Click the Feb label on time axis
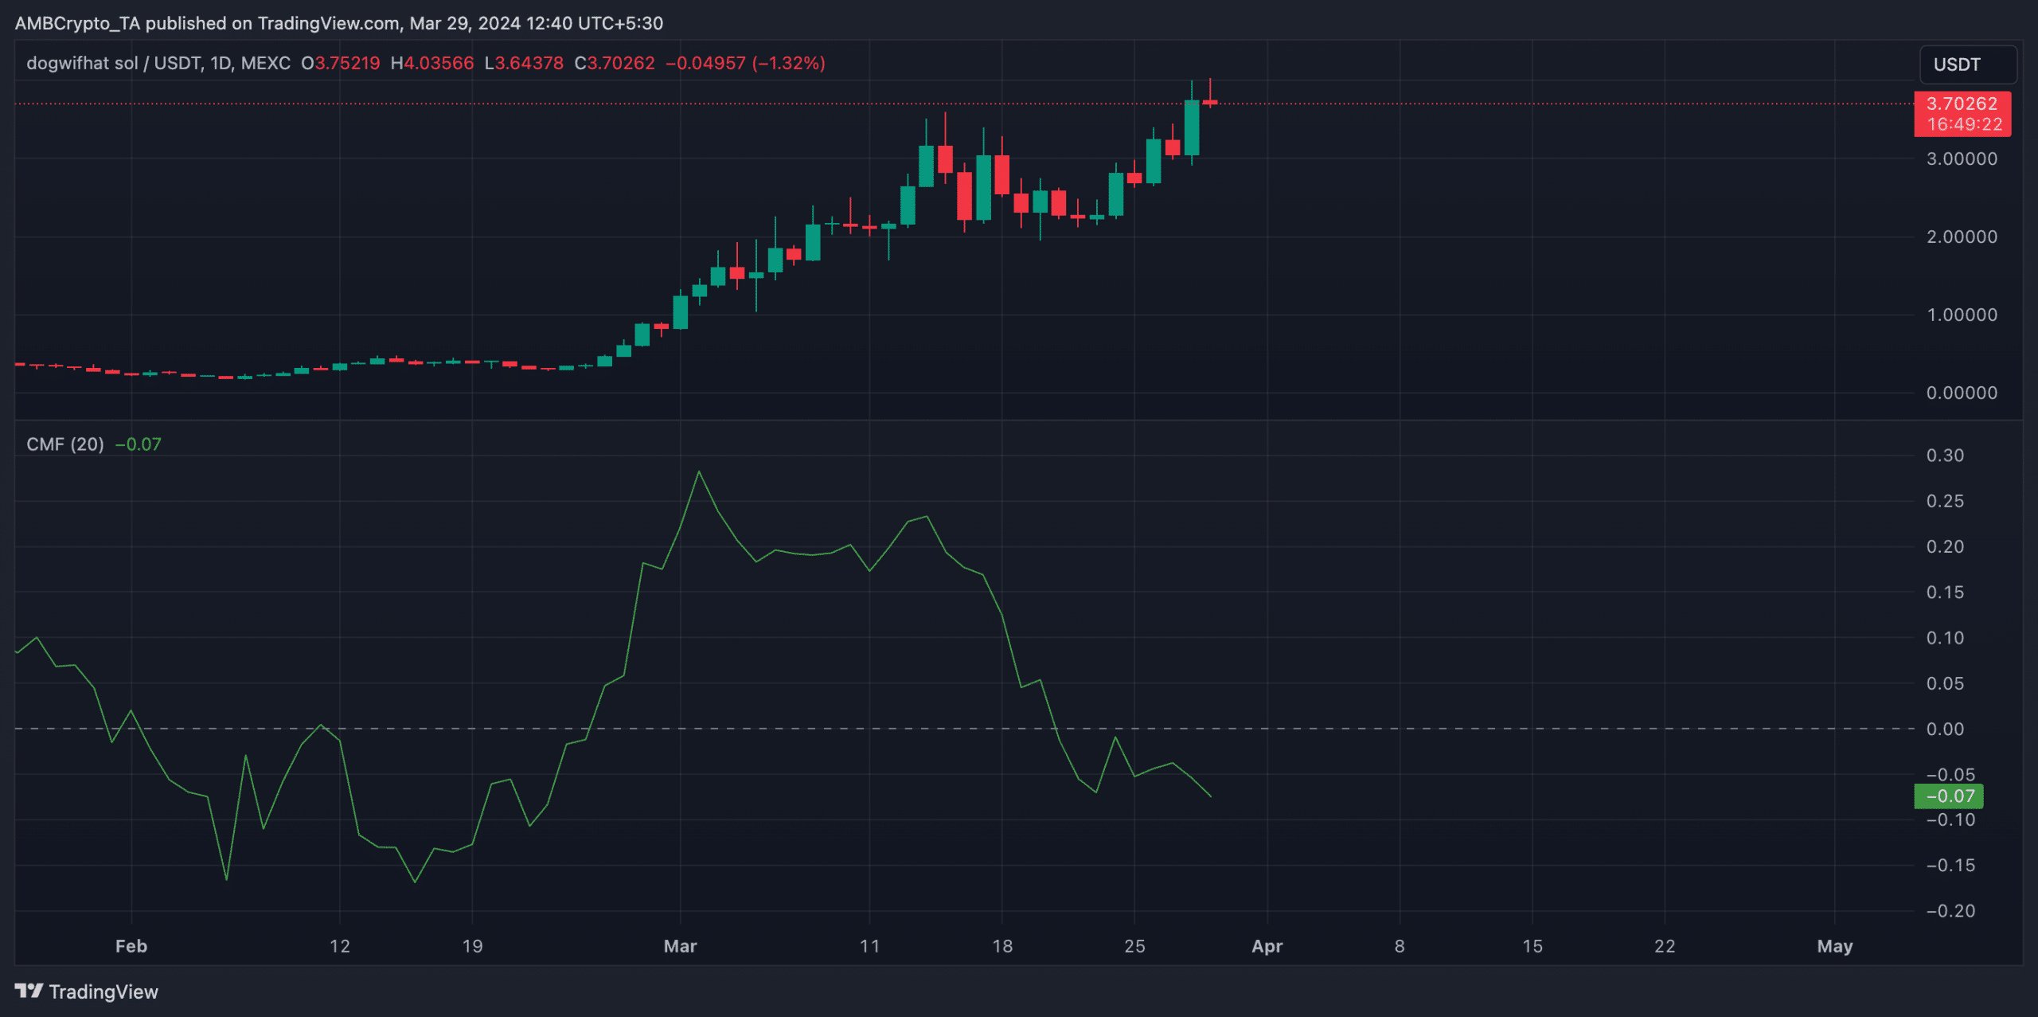 click(131, 946)
